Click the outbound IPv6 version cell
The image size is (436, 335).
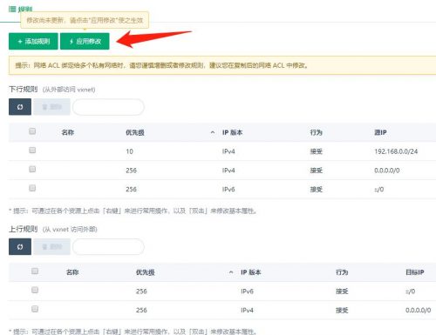(x=247, y=291)
